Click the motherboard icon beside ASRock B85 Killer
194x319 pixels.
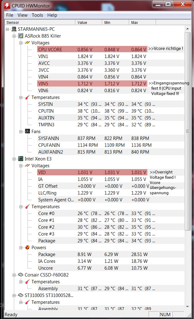click(21, 36)
